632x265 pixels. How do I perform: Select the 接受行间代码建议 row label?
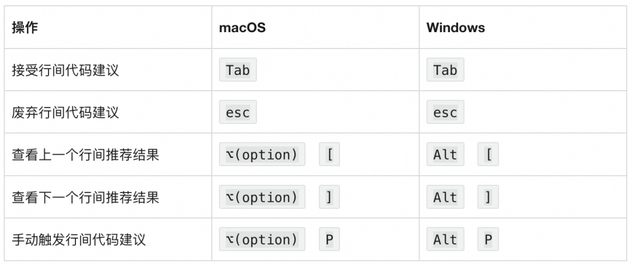66,70
